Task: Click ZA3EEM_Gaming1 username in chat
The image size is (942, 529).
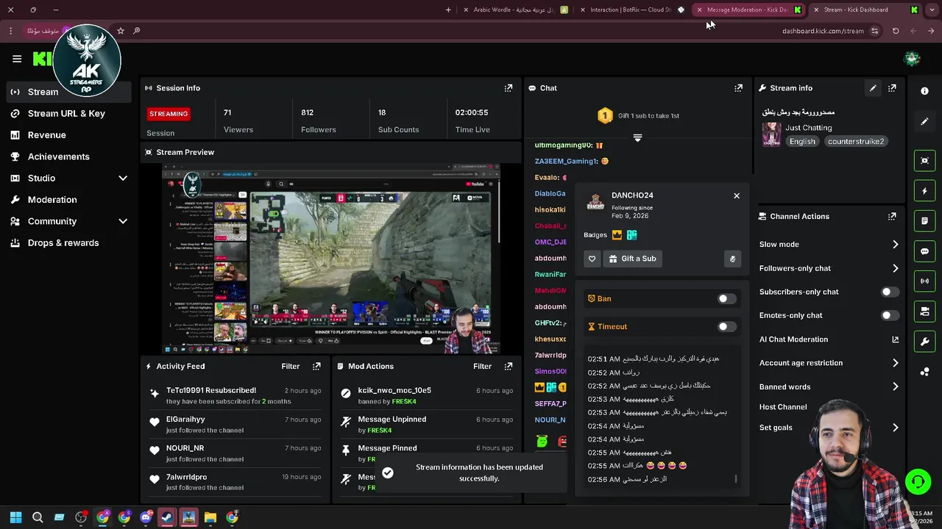Action: click(x=566, y=162)
